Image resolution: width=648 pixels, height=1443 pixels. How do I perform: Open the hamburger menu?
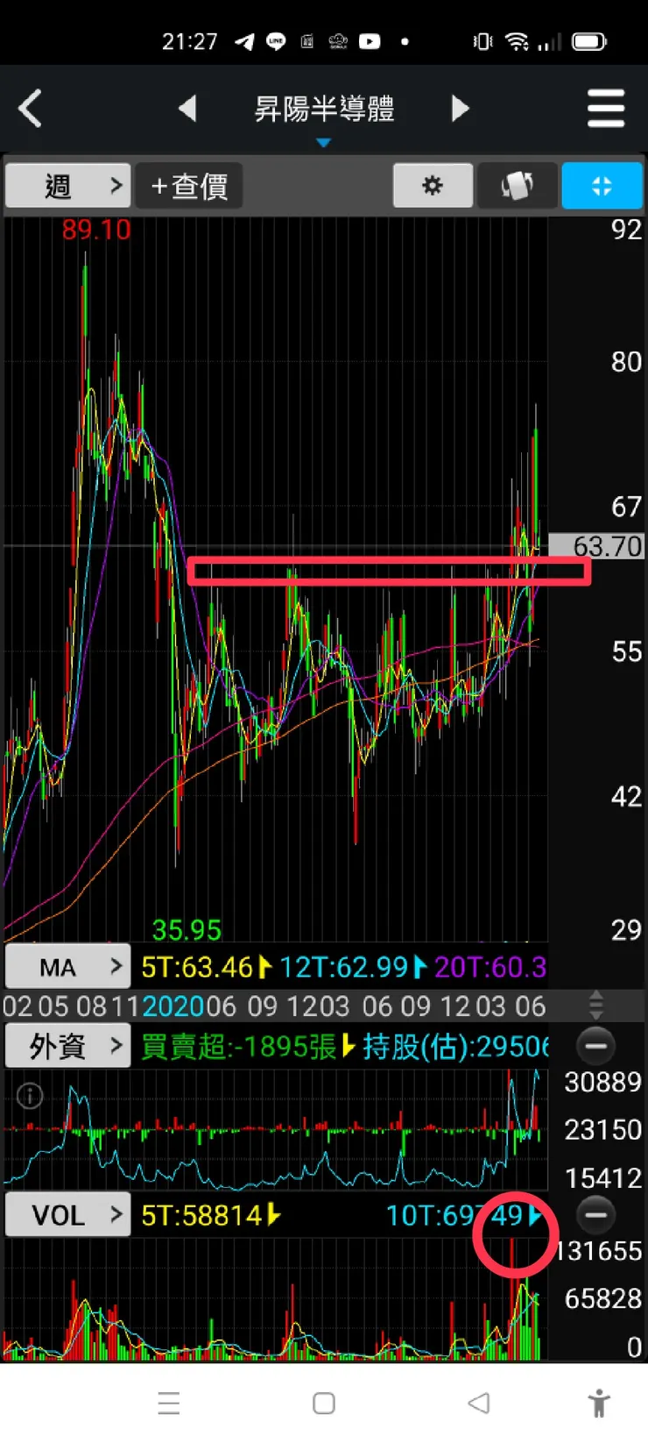pos(606,109)
